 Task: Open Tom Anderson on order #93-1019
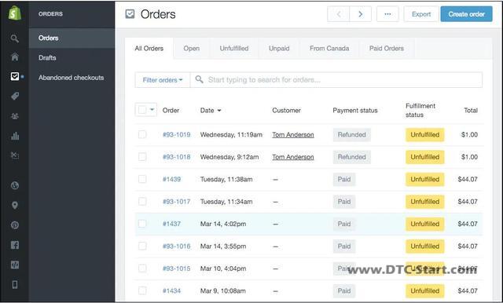(293, 135)
